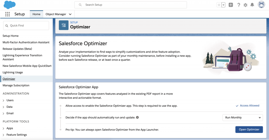Open the App Launcher grid icon
Image resolution: width=269 pixels, height=140 pixels.
(7, 14)
